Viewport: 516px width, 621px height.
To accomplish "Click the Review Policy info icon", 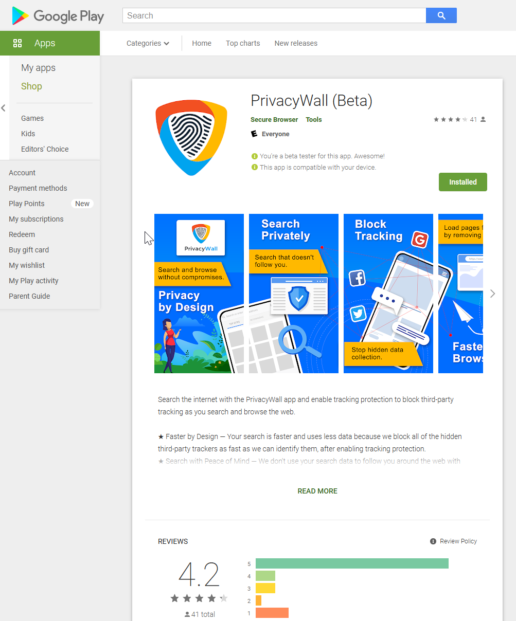I will point(433,541).
